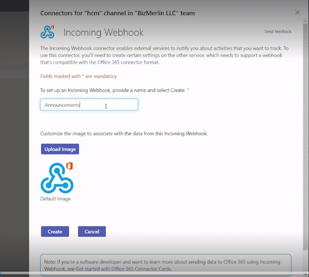
Task: Click the Cancel button
Action: point(92,232)
